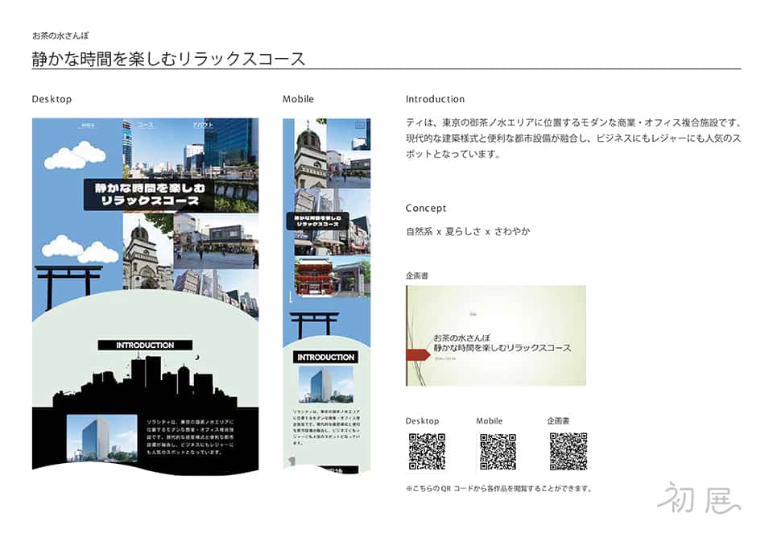Click the お茶の水さんぽ subtitle text

pos(60,35)
